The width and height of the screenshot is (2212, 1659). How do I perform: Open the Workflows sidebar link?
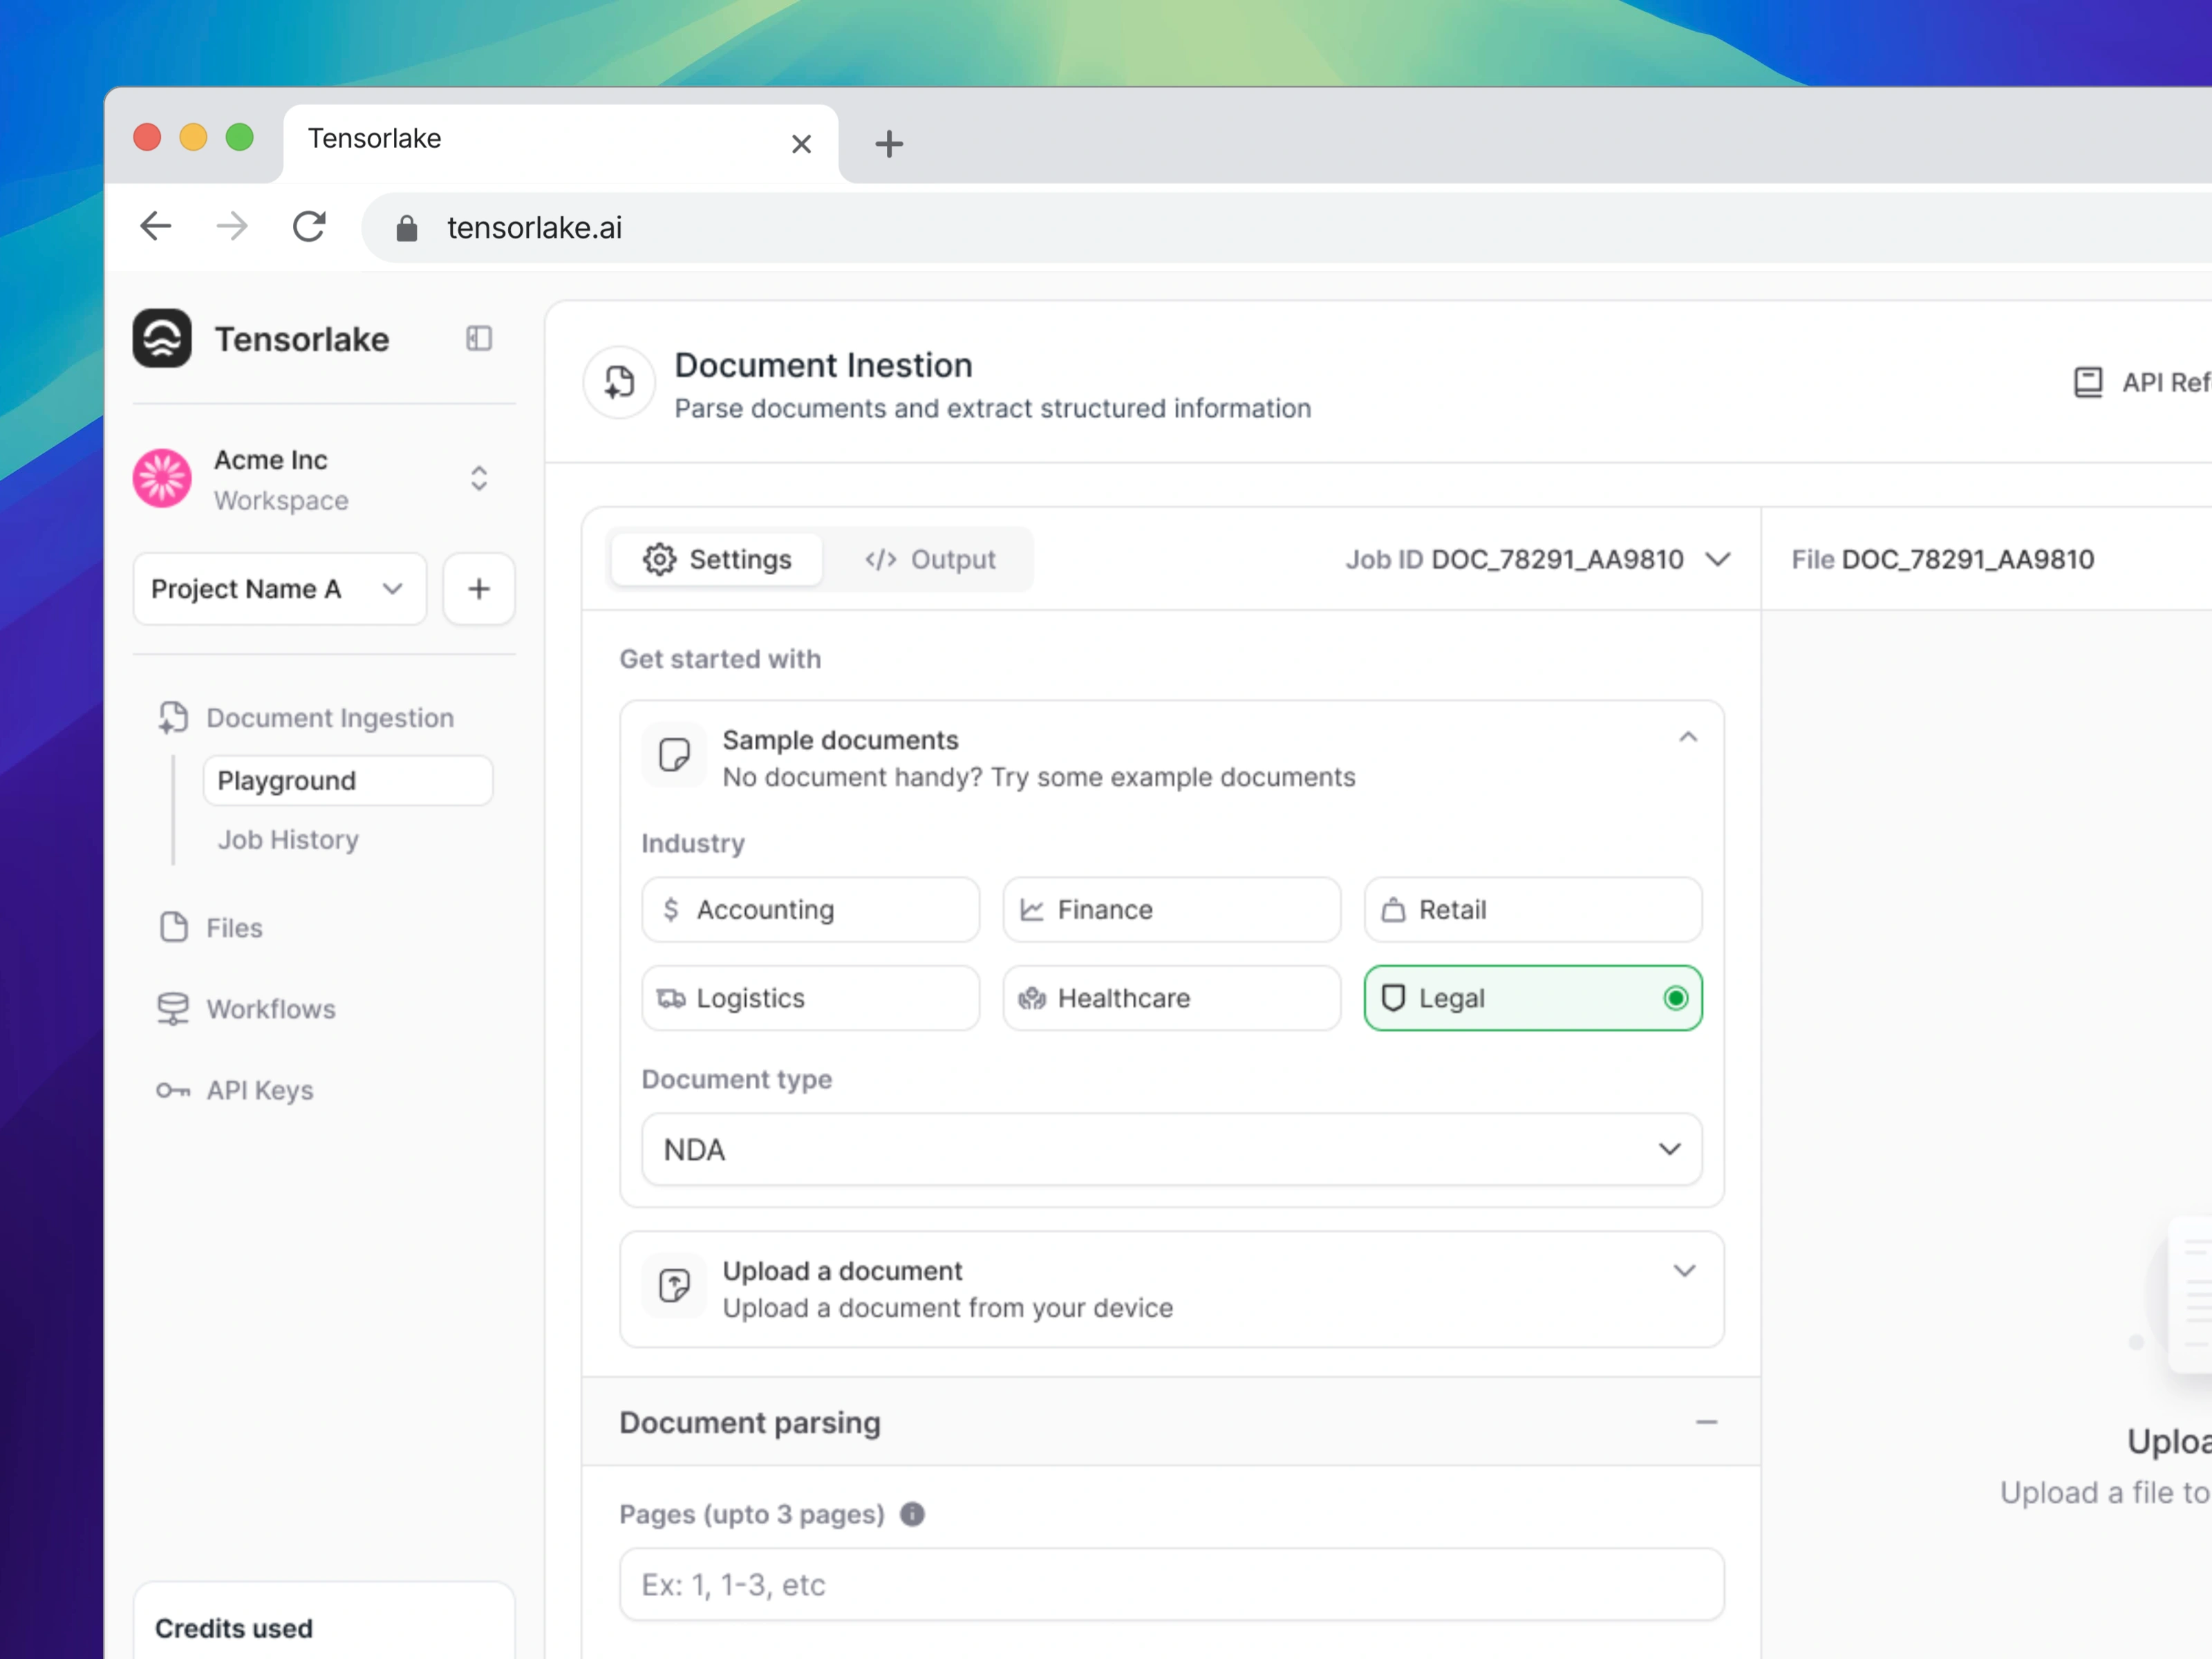(x=270, y=1009)
